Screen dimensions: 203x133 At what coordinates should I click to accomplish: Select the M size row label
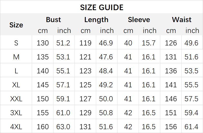pos(16,57)
